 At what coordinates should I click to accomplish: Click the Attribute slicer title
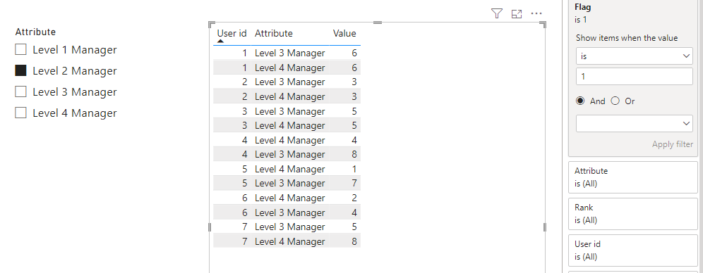click(35, 32)
